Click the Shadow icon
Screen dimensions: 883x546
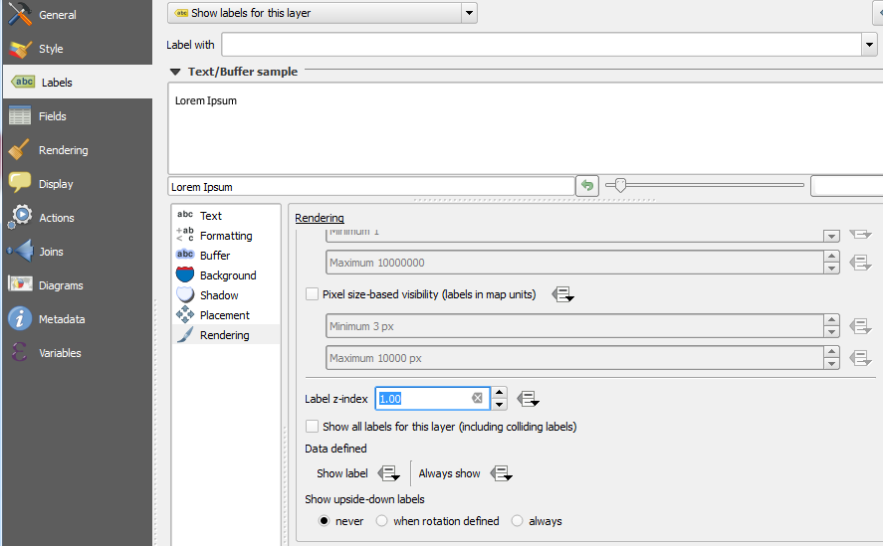(185, 294)
